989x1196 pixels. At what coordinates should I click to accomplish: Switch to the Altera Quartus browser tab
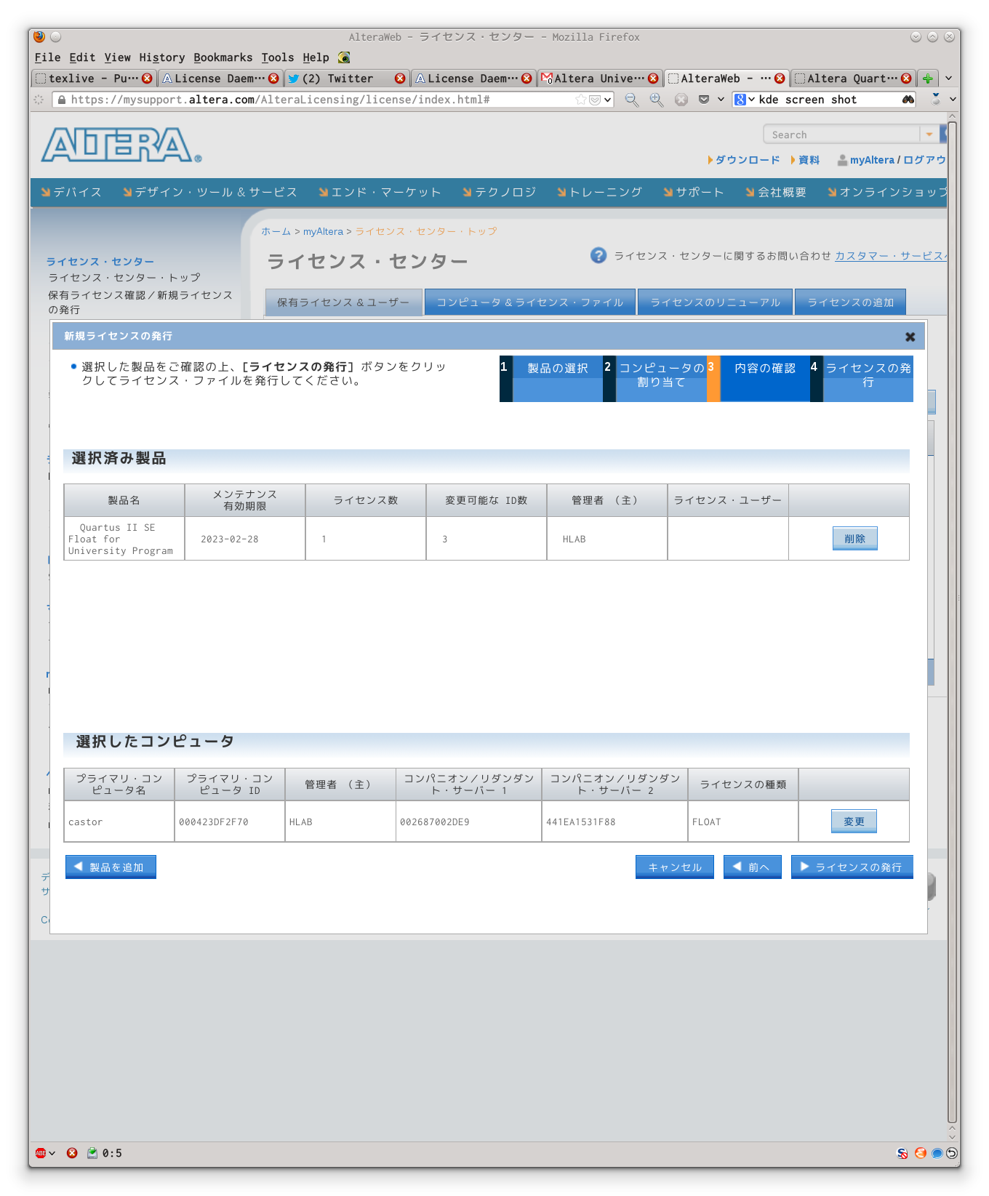coord(848,79)
